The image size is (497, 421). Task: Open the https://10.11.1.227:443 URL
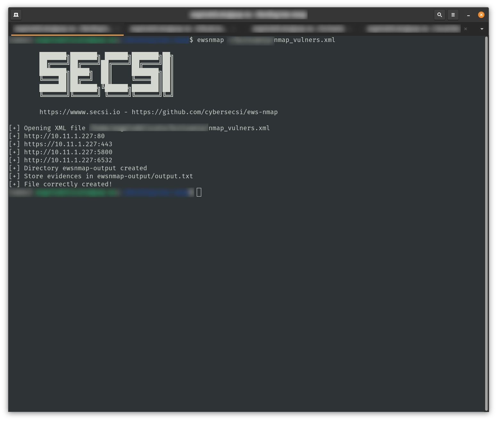68,144
